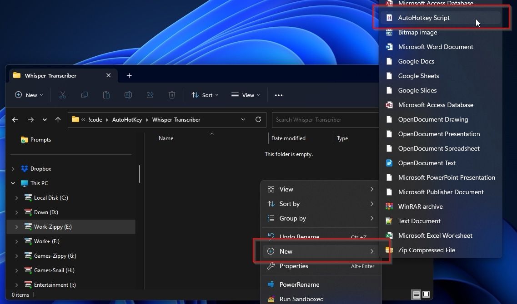Select AutoHotkey Script from New submenu
The image size is (517, 304).
(x=424, y=18)
